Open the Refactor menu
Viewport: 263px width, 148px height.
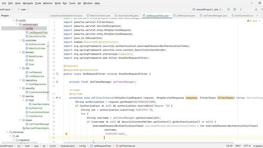(48, 3)
